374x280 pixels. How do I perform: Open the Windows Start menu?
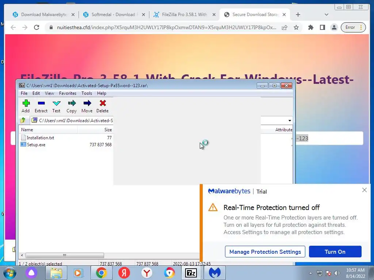pyautogui.click(x=9, y=273)
